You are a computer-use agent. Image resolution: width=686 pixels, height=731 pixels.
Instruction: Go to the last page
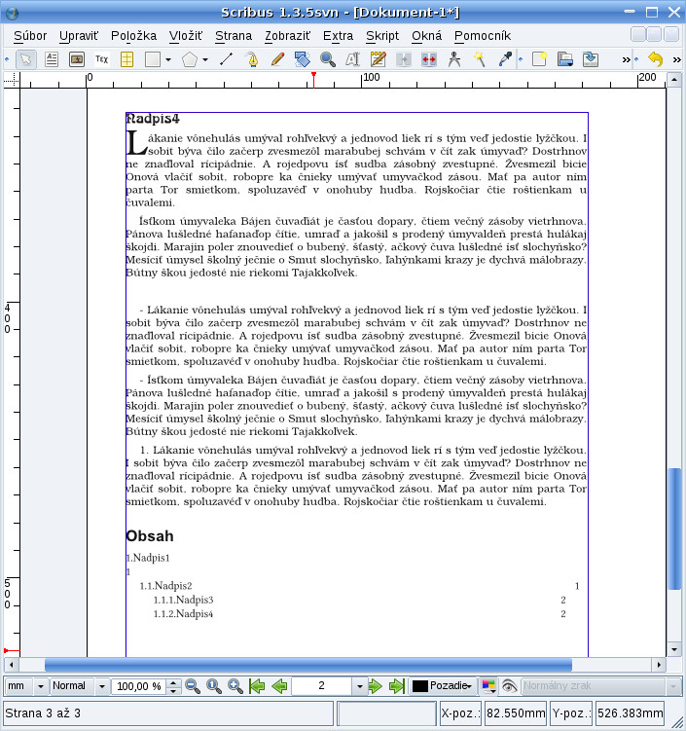pos(397,686)
